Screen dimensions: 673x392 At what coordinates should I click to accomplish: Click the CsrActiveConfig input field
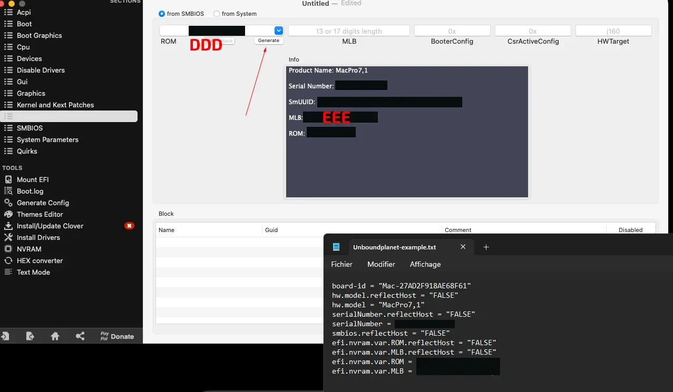(533, 31)
